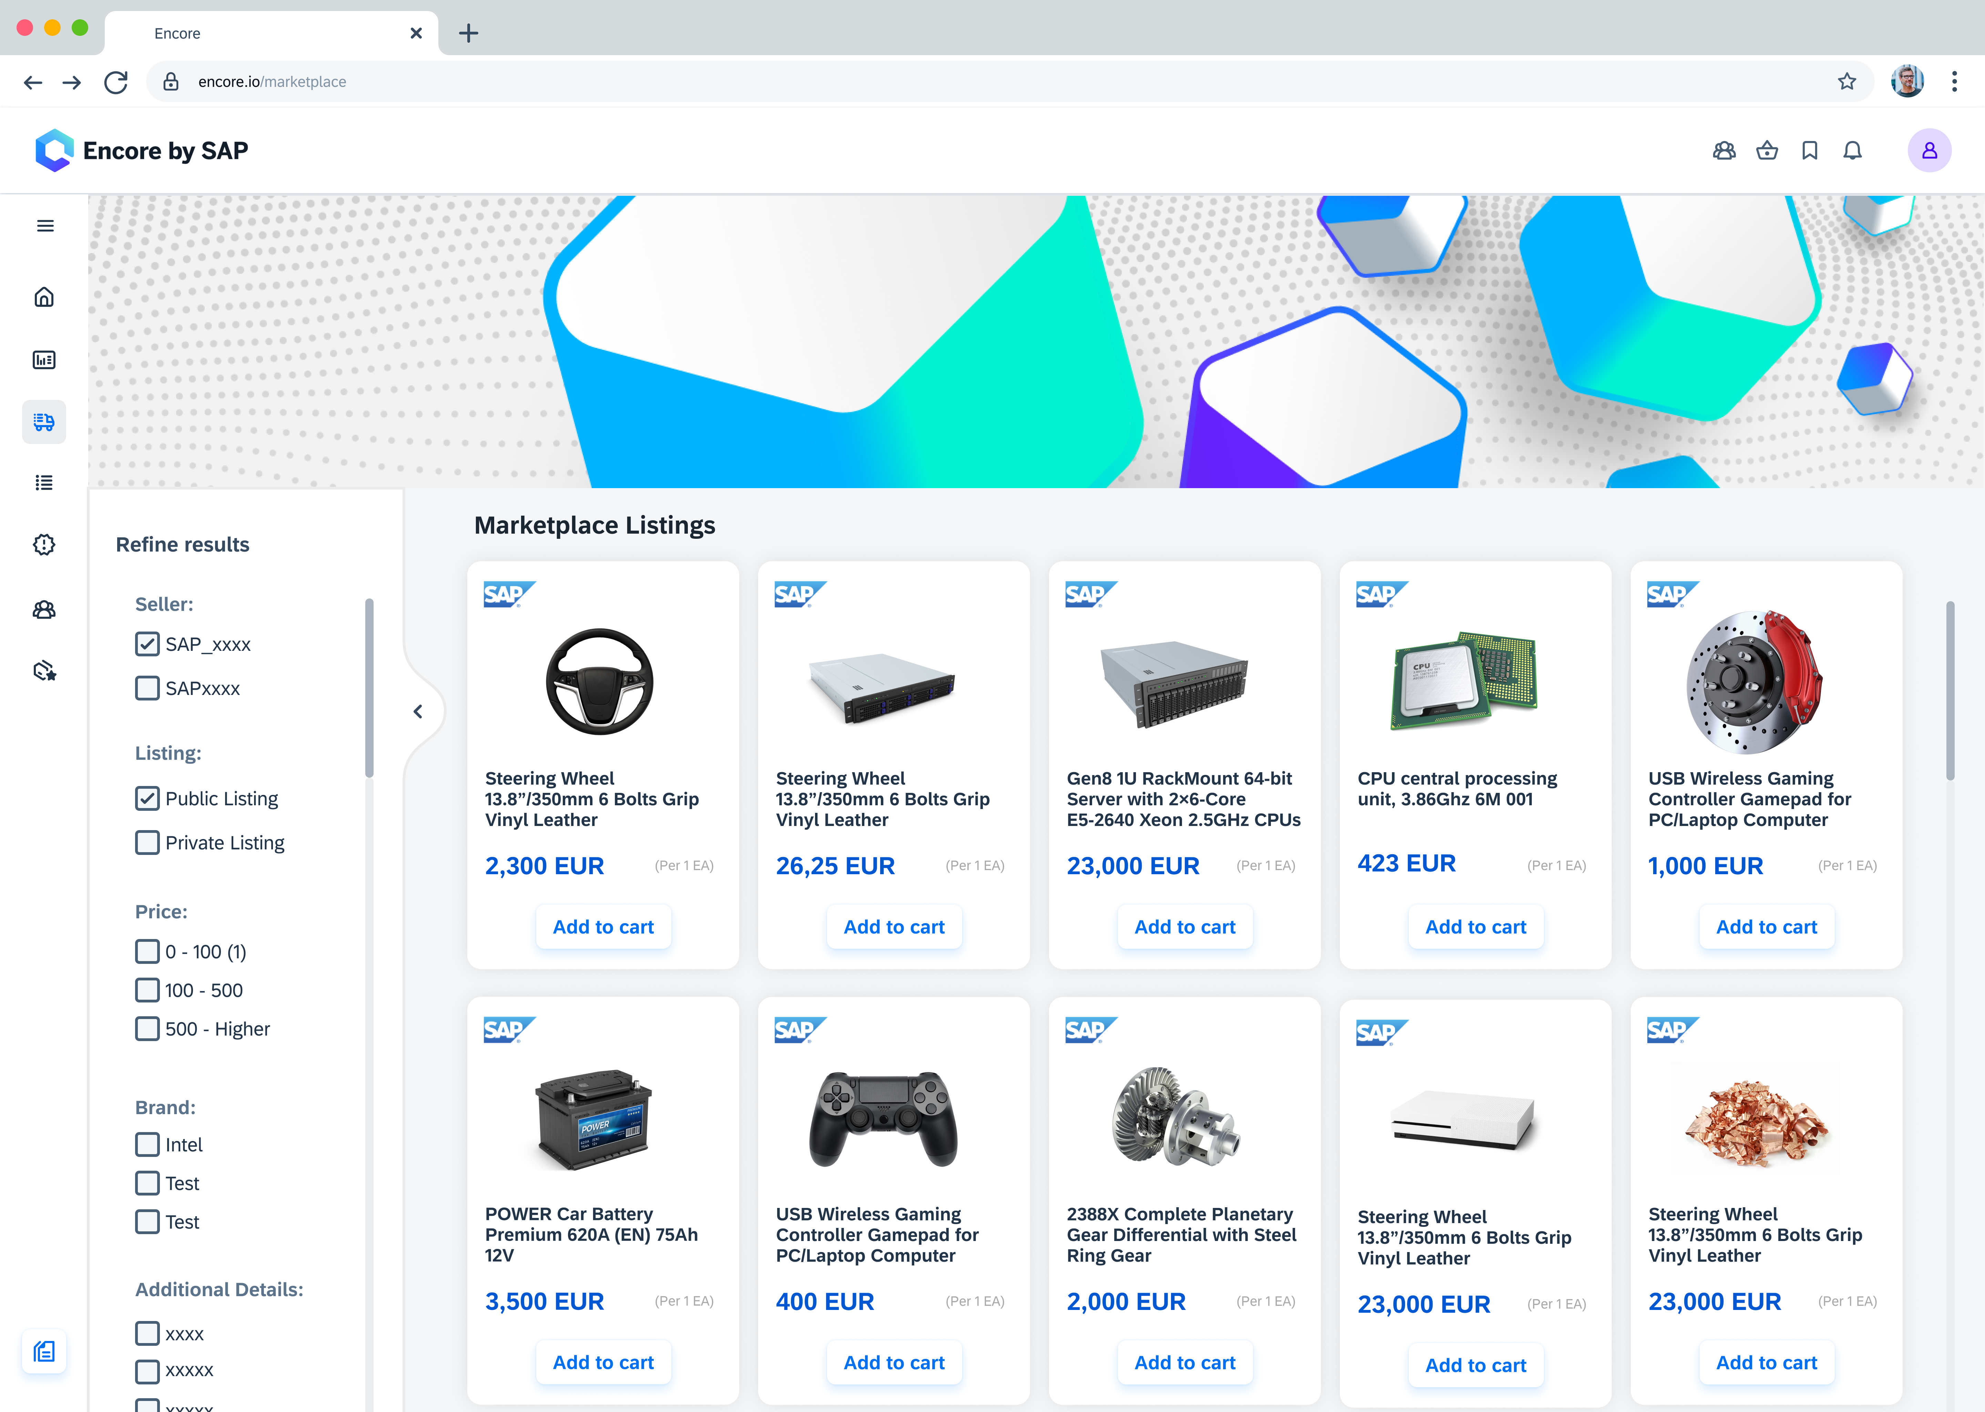Bookmark this page with the star icon
This screenshot has width=1985, height=1412.
[x=1847, y=82]
